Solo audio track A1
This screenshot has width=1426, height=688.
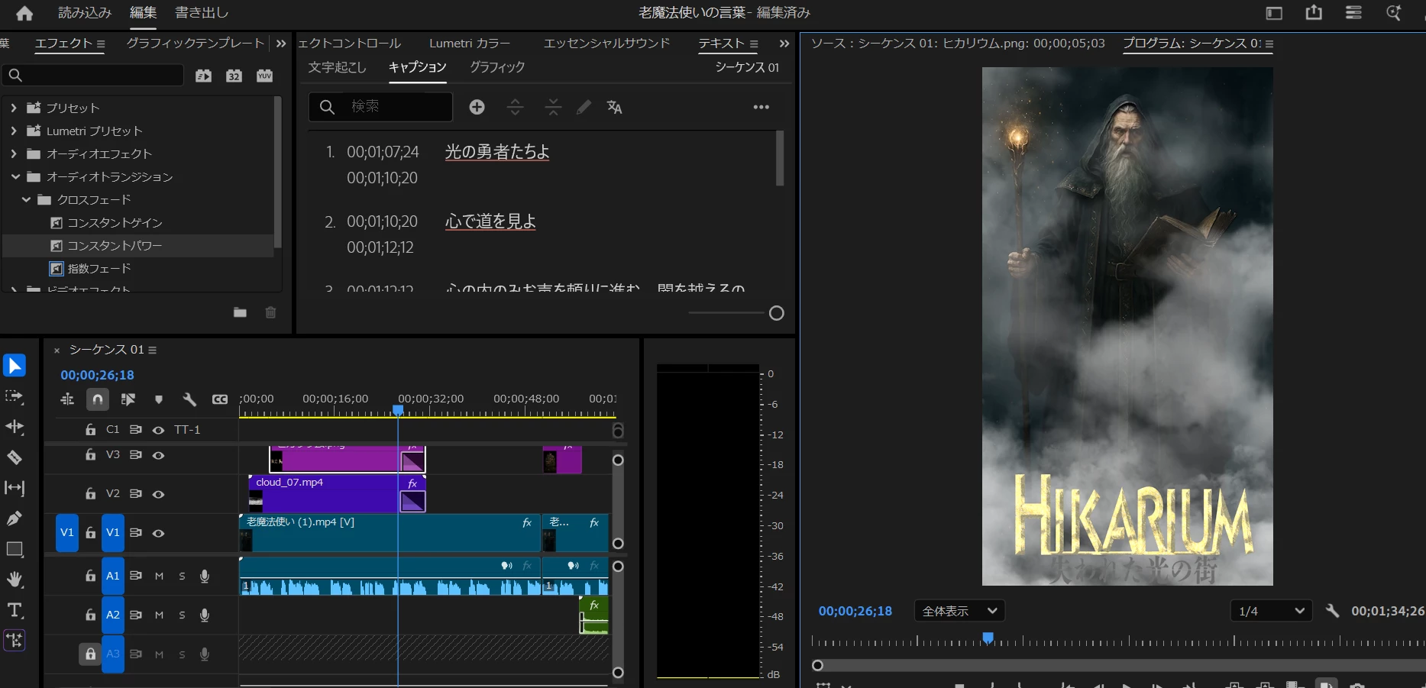182,576
